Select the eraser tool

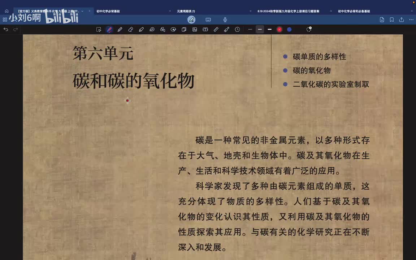pos(130,30)
